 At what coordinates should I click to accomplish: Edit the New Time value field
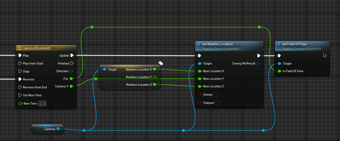pos(42,104)
